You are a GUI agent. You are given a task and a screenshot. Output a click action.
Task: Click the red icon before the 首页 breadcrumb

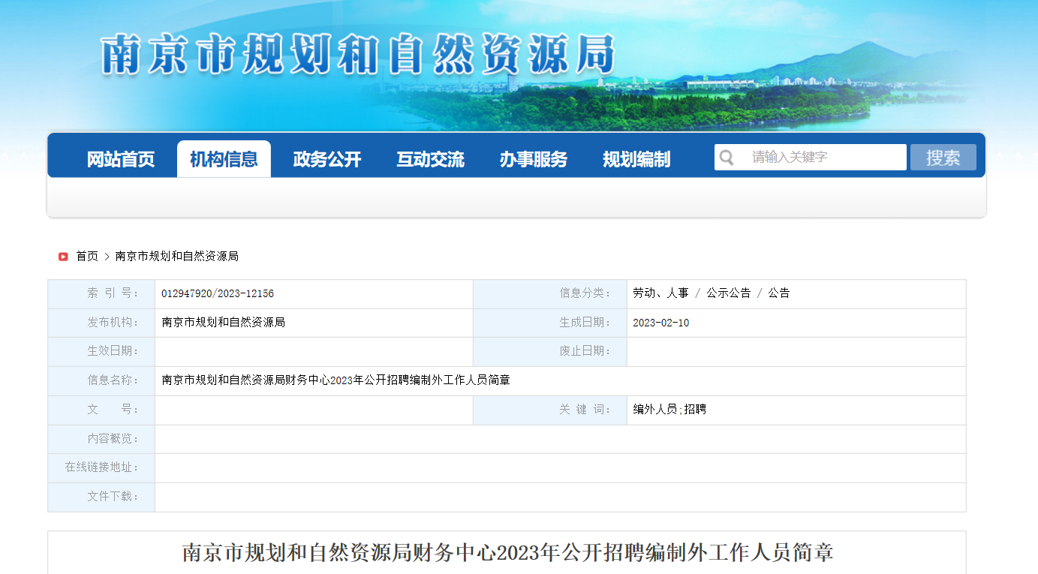(x=63, y=257)
